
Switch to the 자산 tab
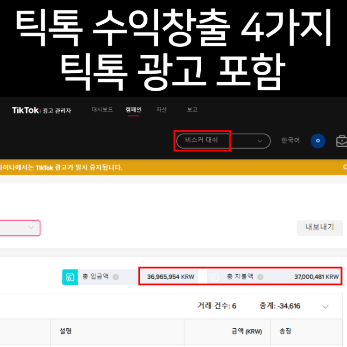point(161,110)
